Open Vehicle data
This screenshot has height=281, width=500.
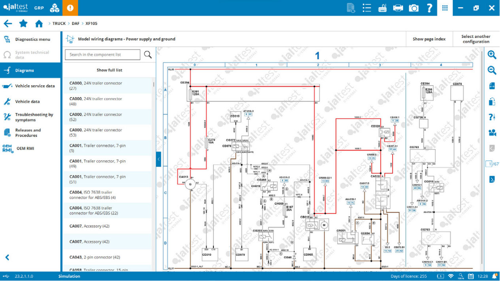click(x=30, y=101)
